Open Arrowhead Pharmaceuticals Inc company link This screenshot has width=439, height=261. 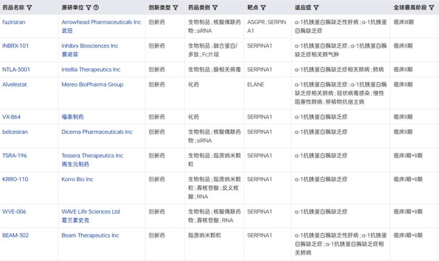click(101, 22)
